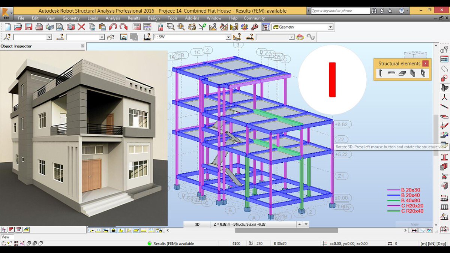The image size is (450, 253).
Task: Copy with the toolbar copy icon
Action: [92, 27]
